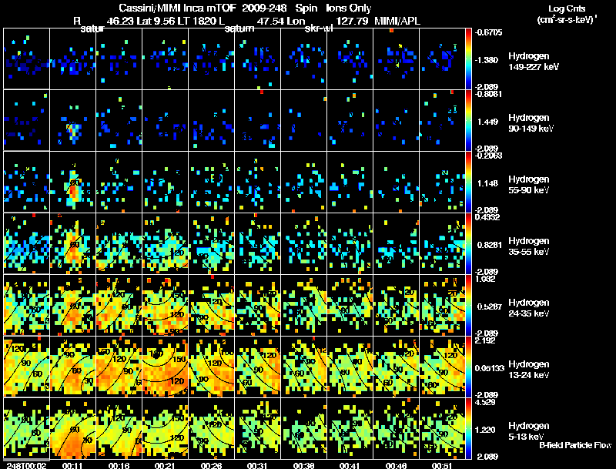Select the 'Hydrogen 13-24 keV' row label

pos(529,370)
